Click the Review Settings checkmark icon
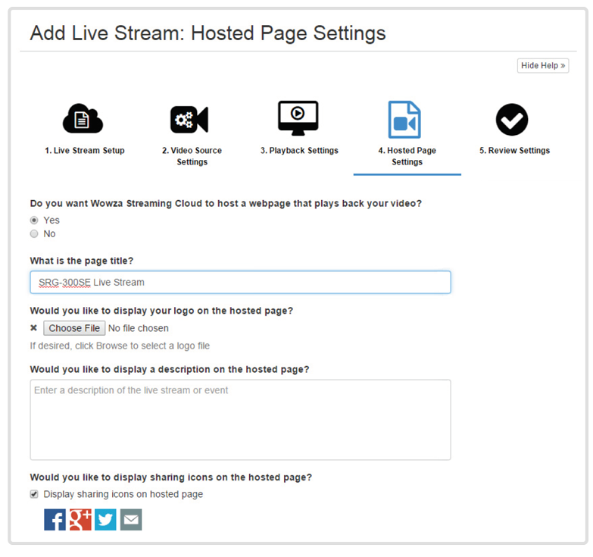The image size is (593, 557). pyautogui.click(x=512, y=120)
